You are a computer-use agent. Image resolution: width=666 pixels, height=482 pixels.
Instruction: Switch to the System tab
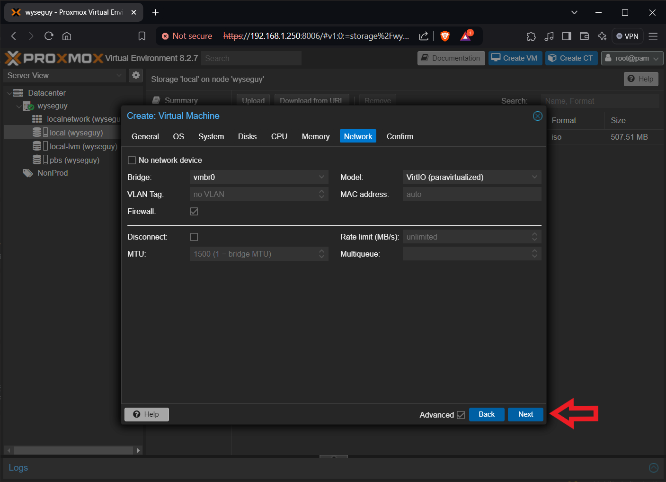click(x=211, y=136)
